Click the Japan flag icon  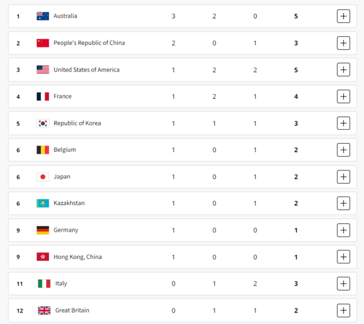[42, 177]
